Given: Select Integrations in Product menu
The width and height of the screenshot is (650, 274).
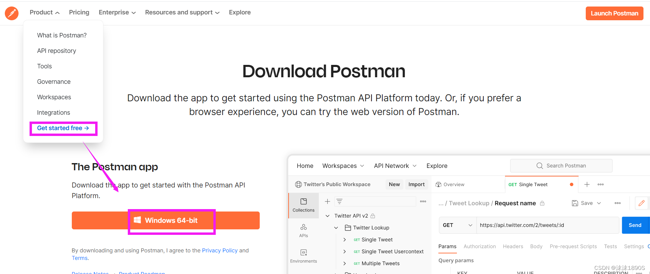Looking at the screenshot, I should click(x=54, y=113).
